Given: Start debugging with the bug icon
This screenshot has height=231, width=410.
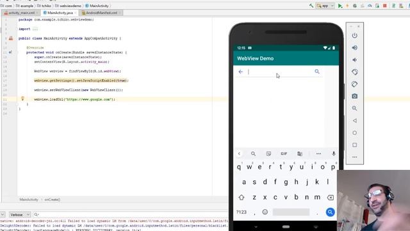Looking at the screenshot, I should tap(355, 6).
